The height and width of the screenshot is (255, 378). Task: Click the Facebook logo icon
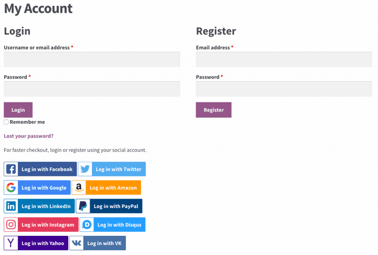[11, 169]
